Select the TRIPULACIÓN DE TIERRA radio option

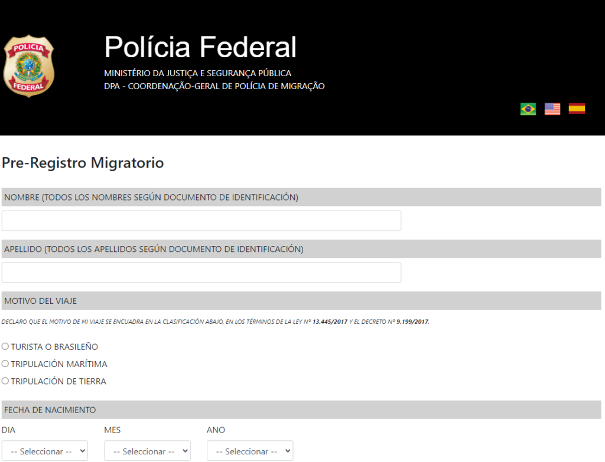pyautogui.click(x=5, y=381)
